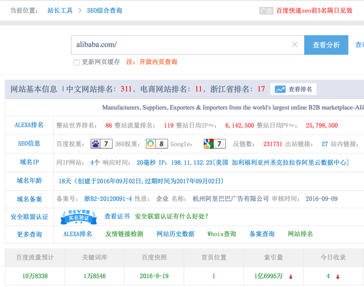Open the 更多查询 row label
364x287 pixels.
[x=29, y=234]
